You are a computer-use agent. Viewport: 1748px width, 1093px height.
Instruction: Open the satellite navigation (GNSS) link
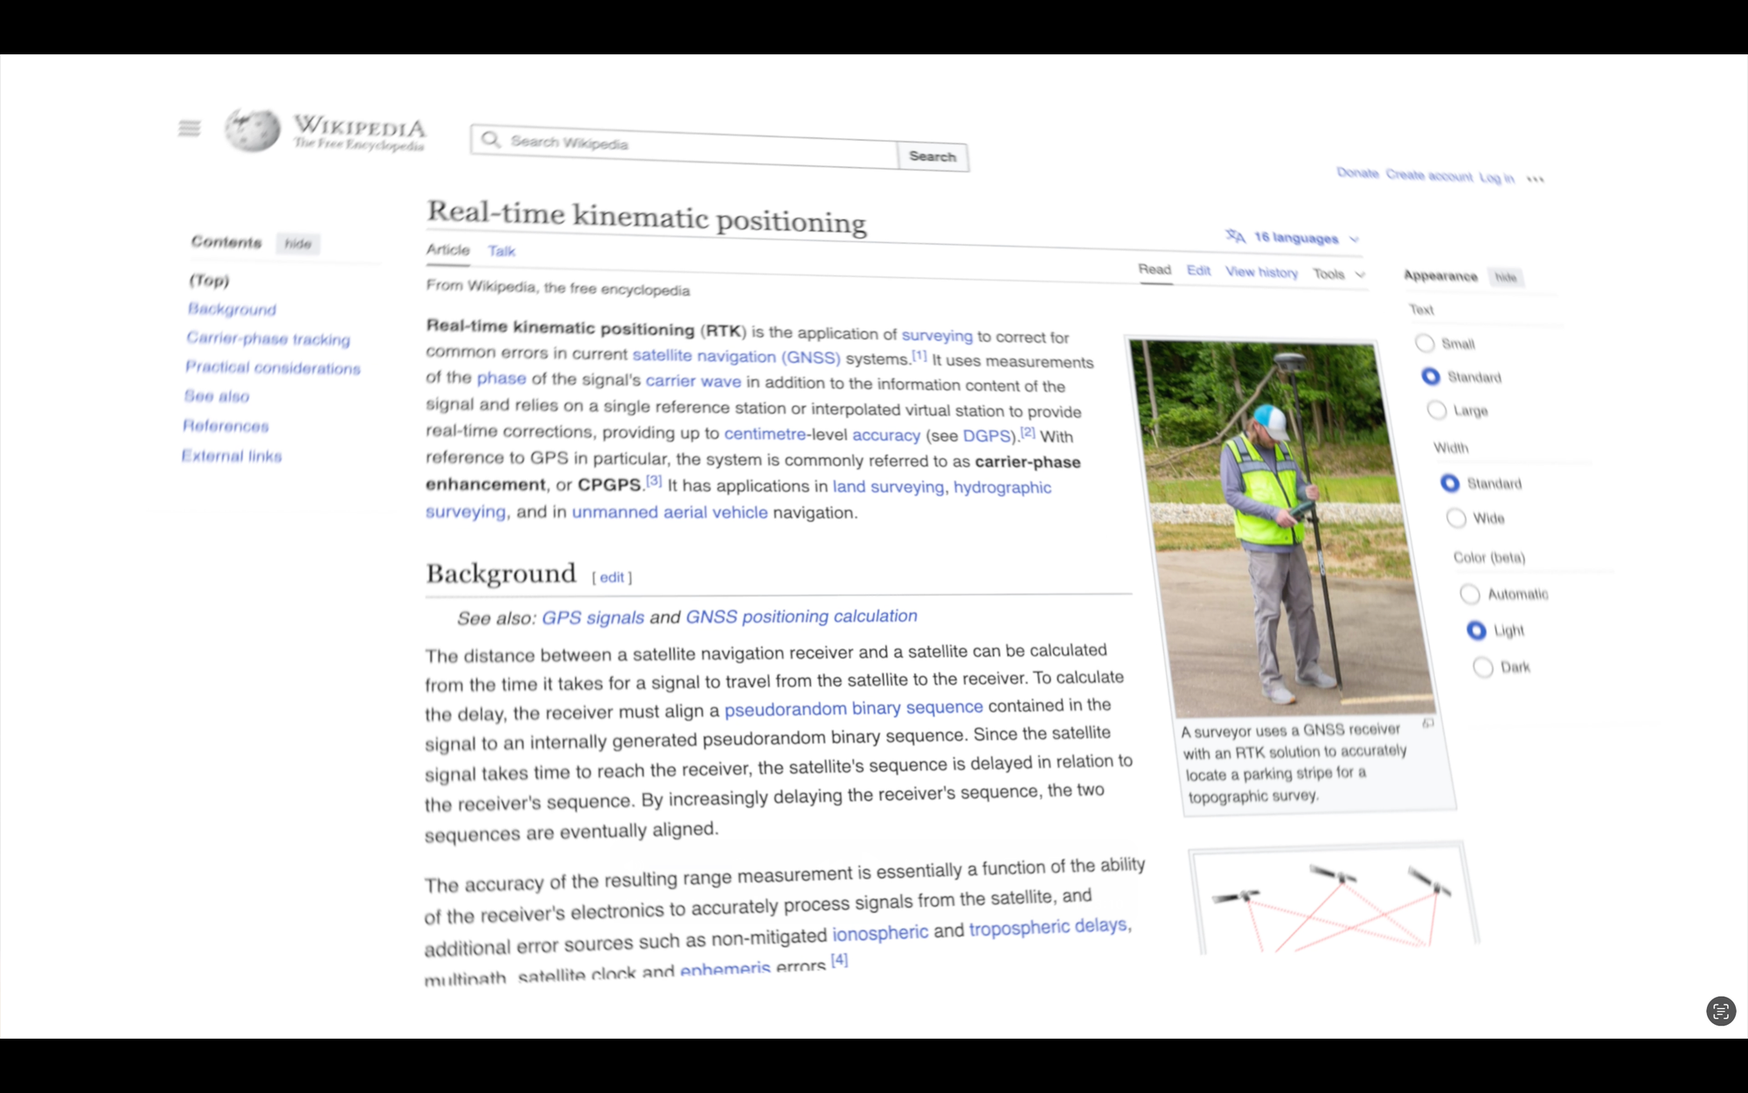point(736,356)
